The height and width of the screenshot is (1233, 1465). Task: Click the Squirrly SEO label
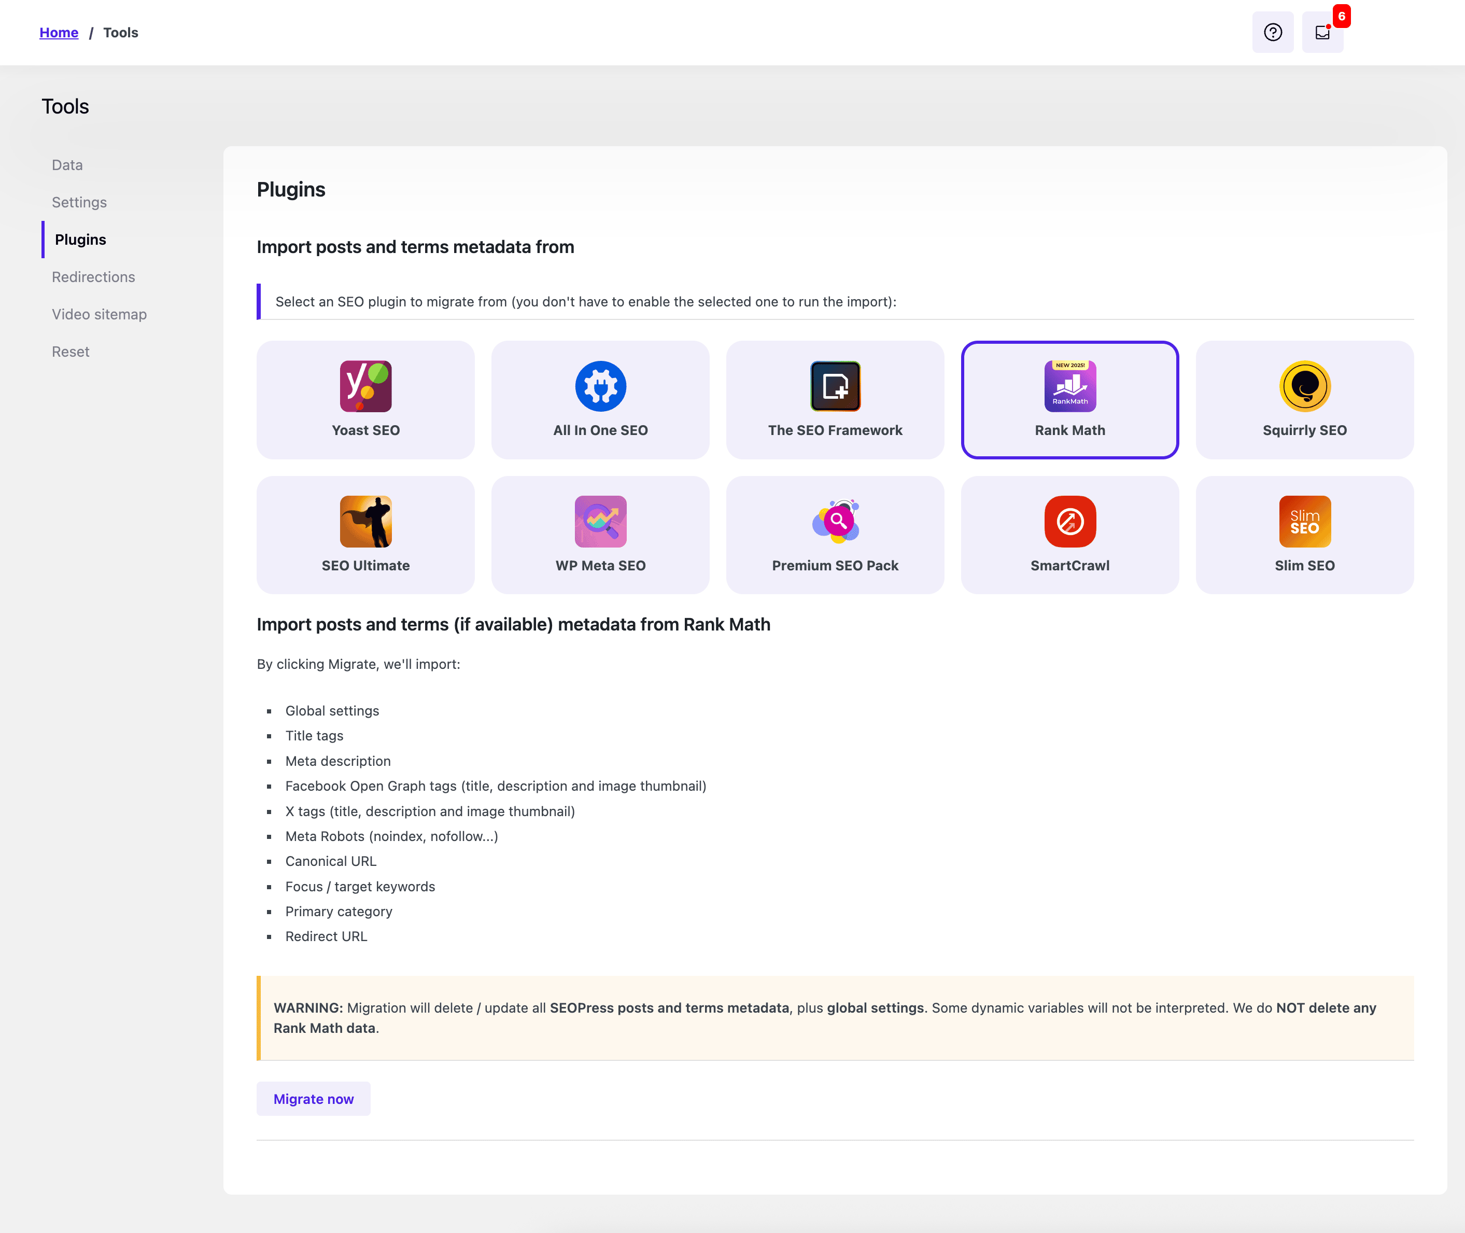tap(1305, 430)
